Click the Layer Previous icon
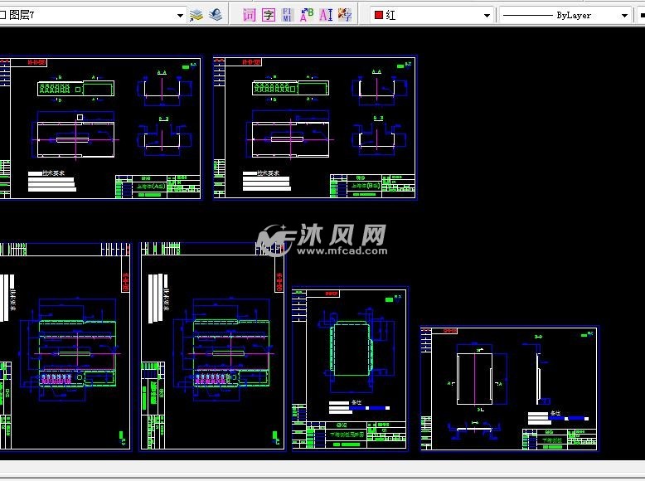 tap(216, 15)
